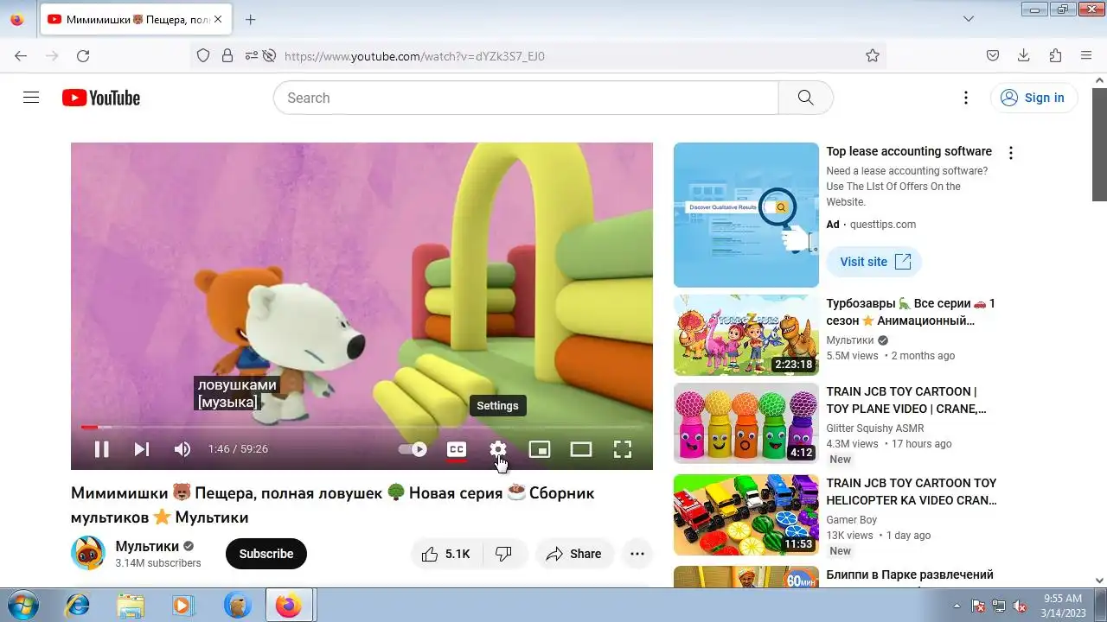Open YouTube three-dot settings menu
This screenshot has height=622, width=1107.
966,98
